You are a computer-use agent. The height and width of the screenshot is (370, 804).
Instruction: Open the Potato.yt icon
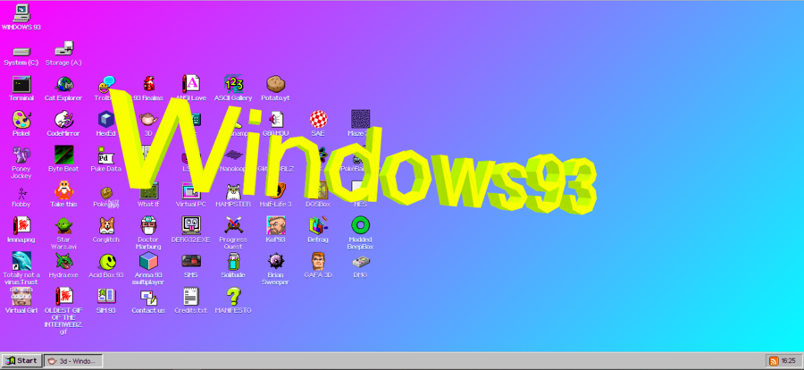pyautogui.click(x=275, y=84)
